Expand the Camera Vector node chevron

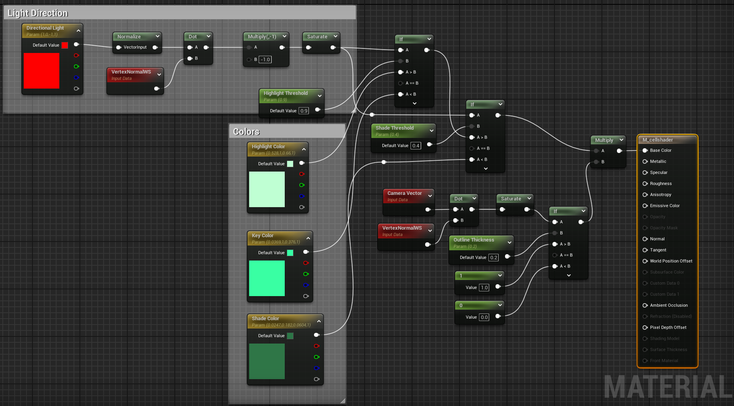click(x=430, y=196)
